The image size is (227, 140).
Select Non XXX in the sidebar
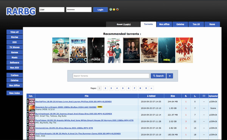14,67
